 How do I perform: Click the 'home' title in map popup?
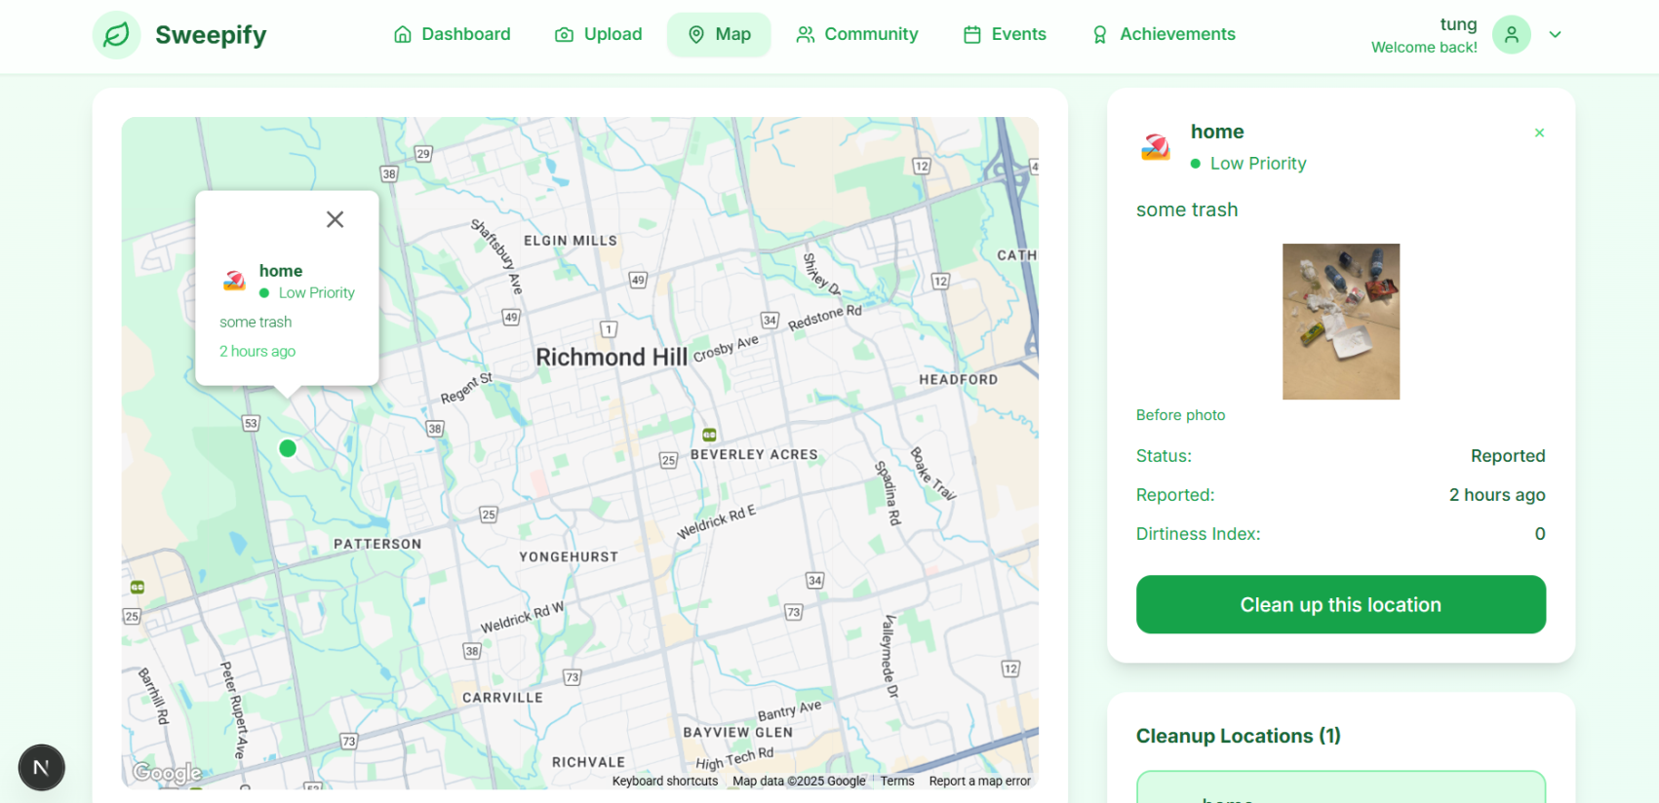tap(281, 271)
